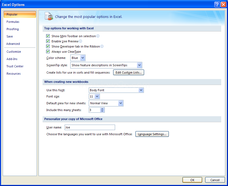Expand the Use this font dropdown
228x186 pixels.
coord(141,90)
